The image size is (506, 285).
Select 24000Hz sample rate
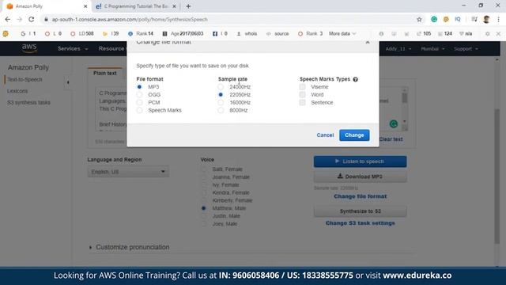pos(221,87)
